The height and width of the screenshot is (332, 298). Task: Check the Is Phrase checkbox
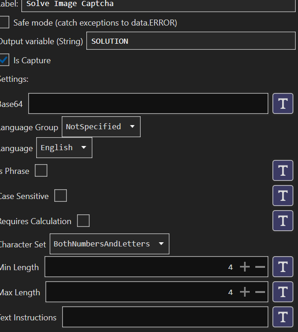(41, 171)
